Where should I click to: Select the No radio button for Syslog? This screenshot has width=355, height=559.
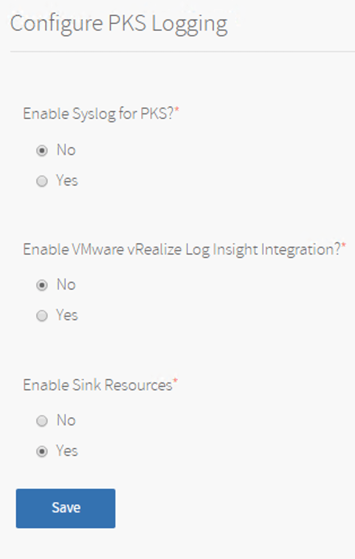42,151
